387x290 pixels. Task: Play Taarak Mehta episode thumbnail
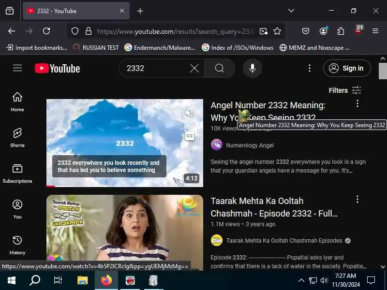[x=125, y=228]
